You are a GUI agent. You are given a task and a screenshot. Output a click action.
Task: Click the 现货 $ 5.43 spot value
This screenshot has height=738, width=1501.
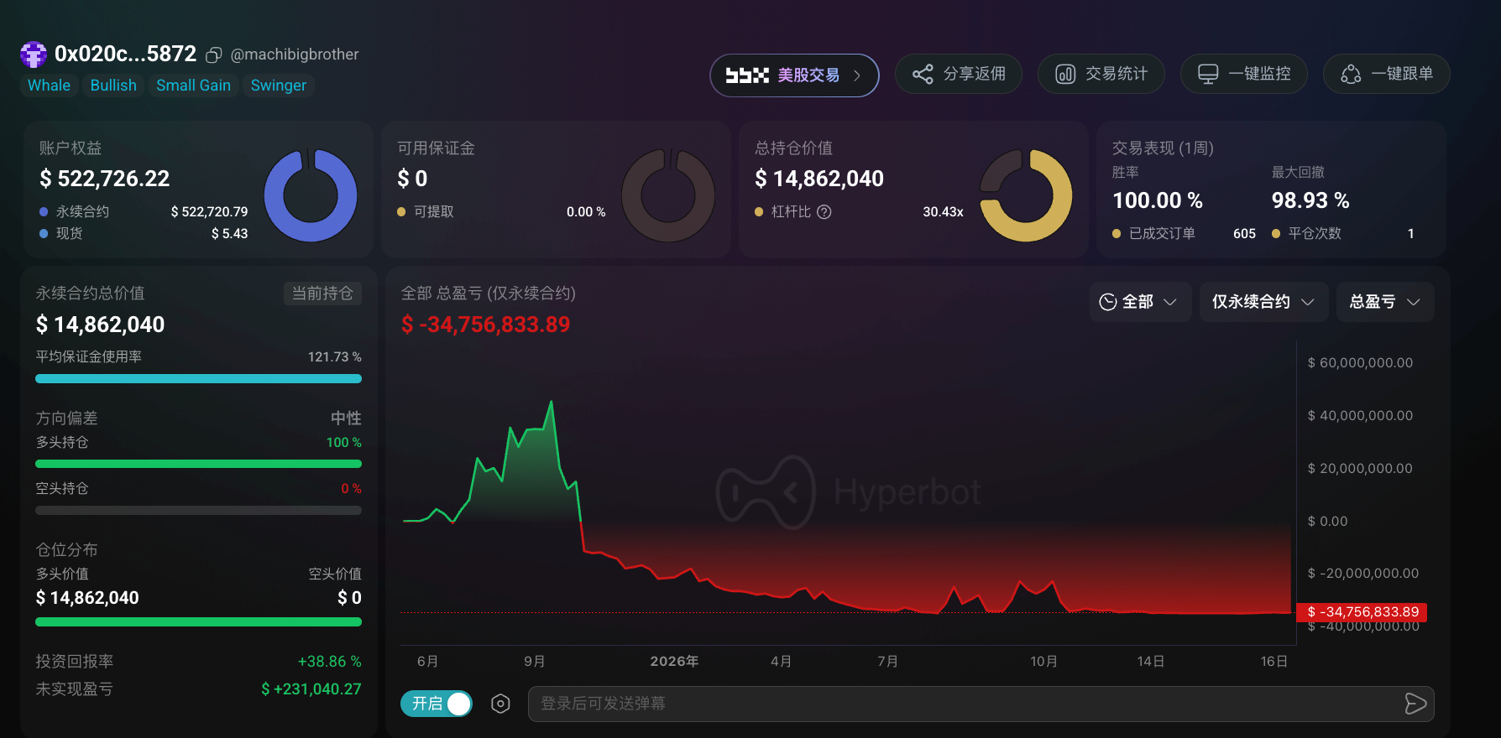(229, 234)
